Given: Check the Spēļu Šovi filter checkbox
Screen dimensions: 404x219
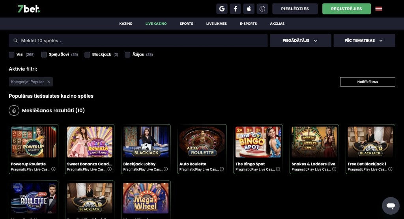Looking at the screenshot, I should tap(44, 55).
